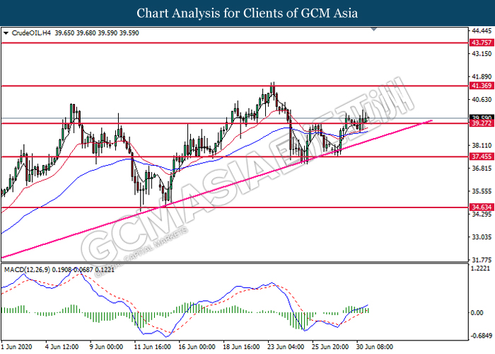This screenshot has width=495, height=354.
Task: Click the Chart Analysis for Clients title
Action: coord(248,13)
